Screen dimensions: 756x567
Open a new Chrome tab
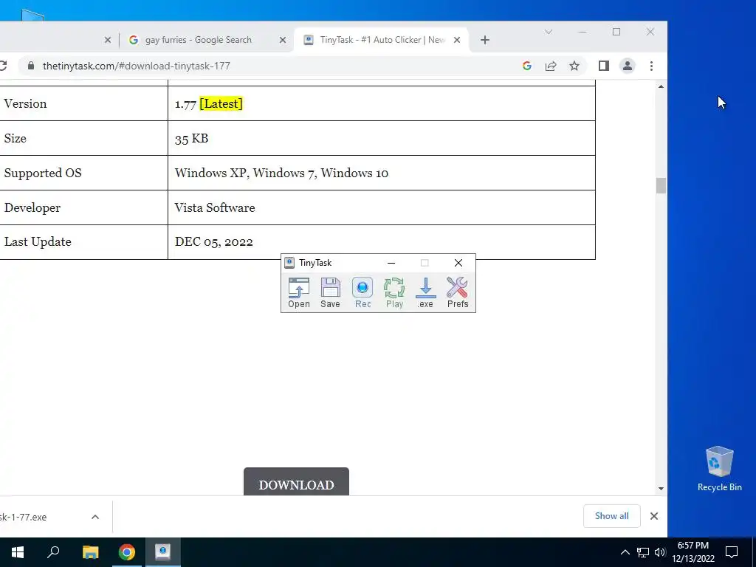[485, 40]
